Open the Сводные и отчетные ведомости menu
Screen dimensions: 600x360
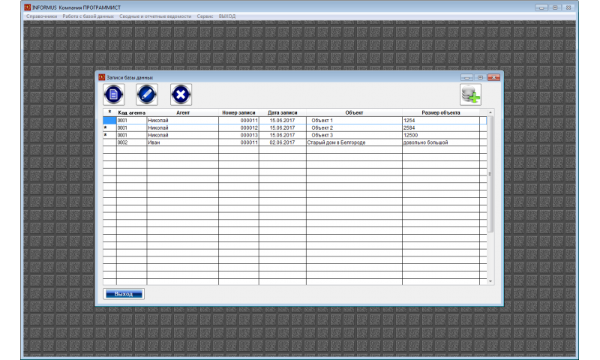pos(156,16)
